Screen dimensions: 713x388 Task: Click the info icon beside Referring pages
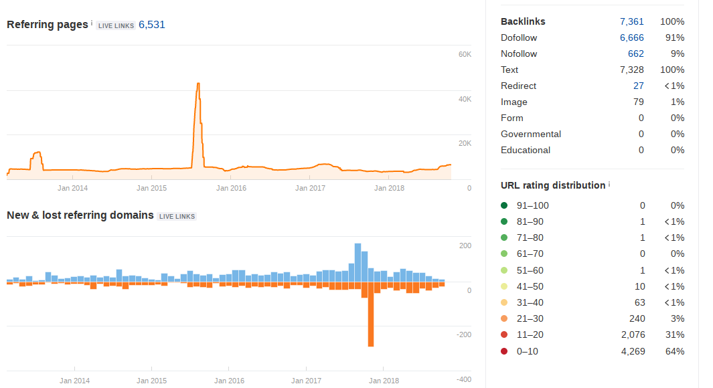click(92, 22)
